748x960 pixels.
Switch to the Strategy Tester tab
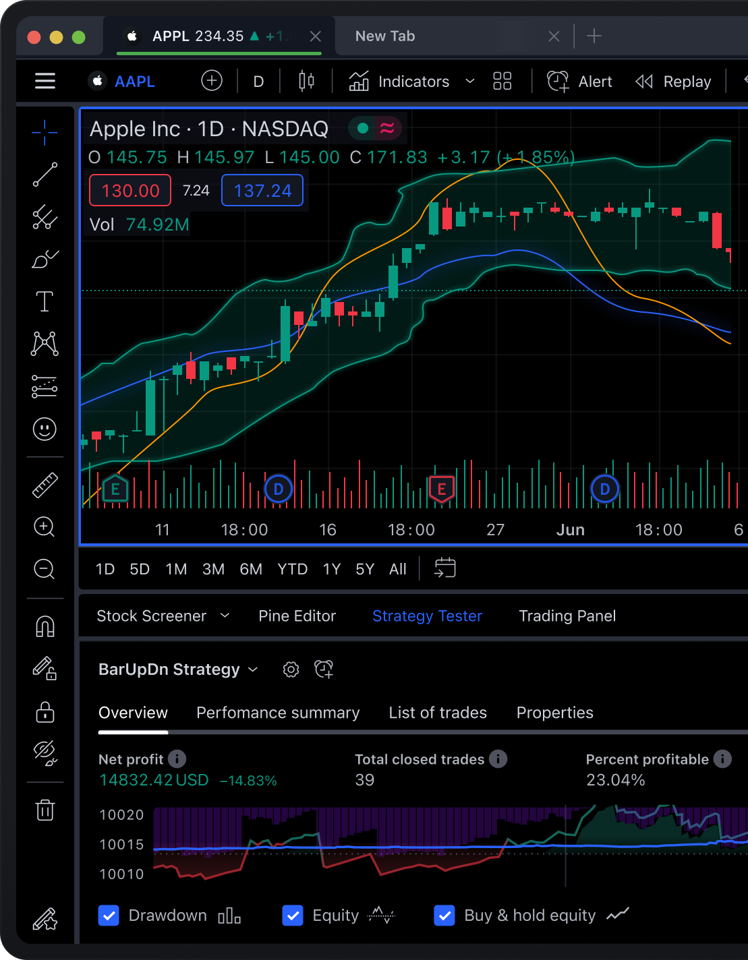click(428, 616)
